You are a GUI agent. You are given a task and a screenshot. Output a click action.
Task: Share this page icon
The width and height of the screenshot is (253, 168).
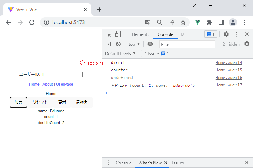coord(171,22)
